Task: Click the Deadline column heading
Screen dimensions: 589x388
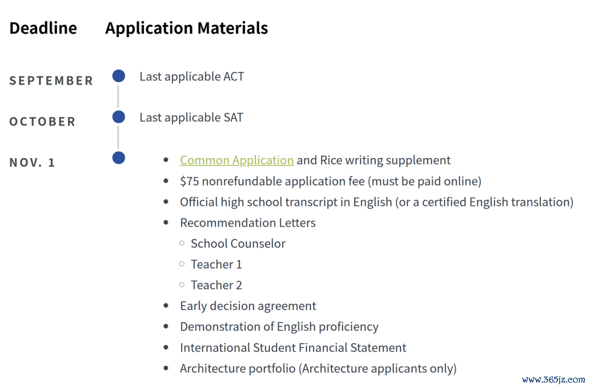Action: coord(43,28)
